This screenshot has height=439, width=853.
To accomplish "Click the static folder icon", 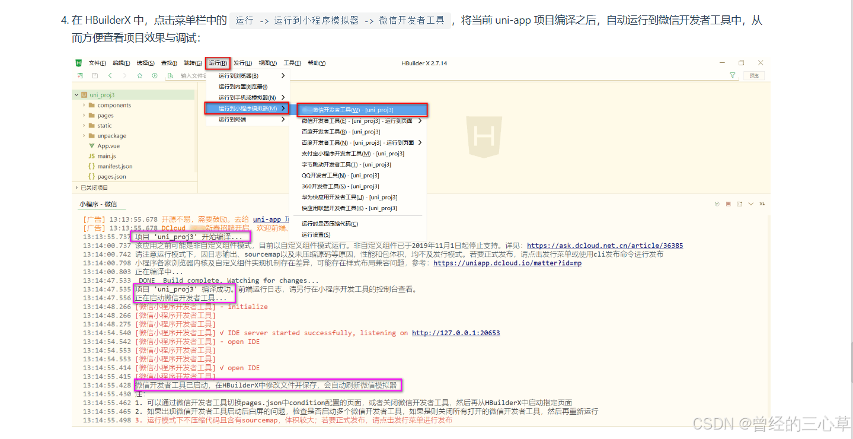I will coord(92,125).
